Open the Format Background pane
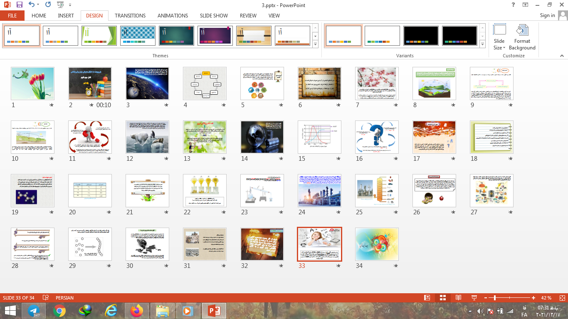Image resolution: width=568 pixels, height=319 pixels. coord(522,37)
